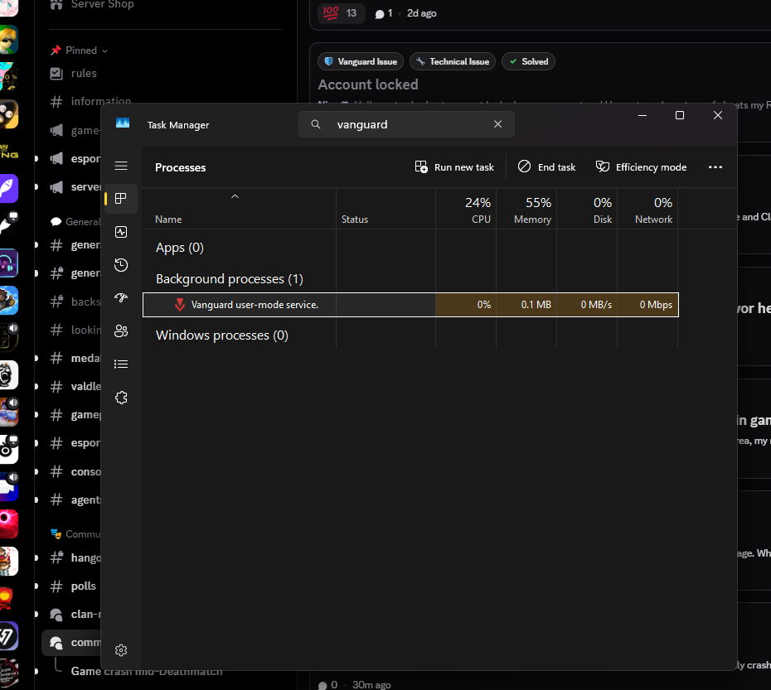Open Startup apps sidebar icon

coord(121,298)
